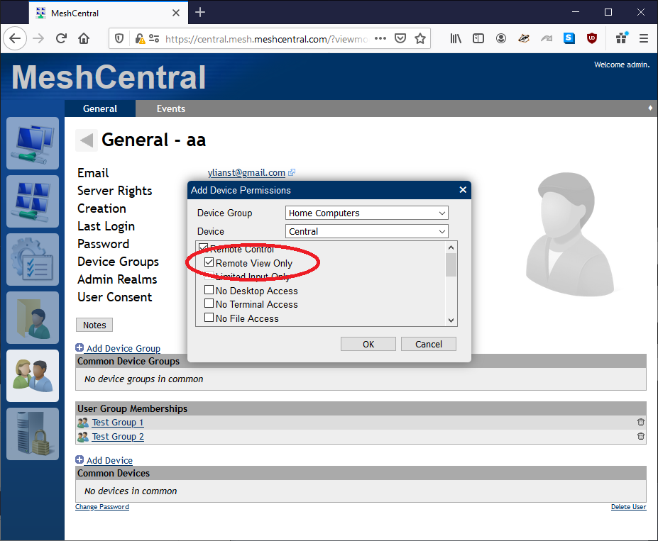Check No Terminal Access
This screenshot has height=541, width=658.
point(209,303)
